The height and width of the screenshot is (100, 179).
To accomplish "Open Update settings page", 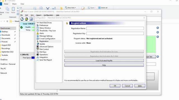I will [x=42, y=44].
